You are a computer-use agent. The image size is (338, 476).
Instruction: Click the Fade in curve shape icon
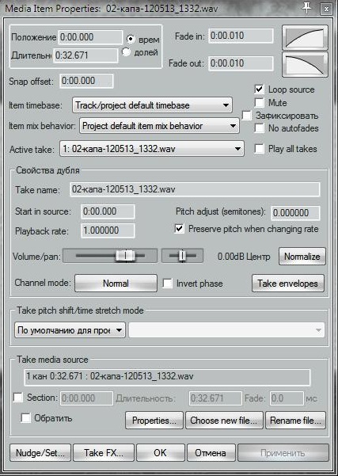pyautogui.click(x=305, y=38)
